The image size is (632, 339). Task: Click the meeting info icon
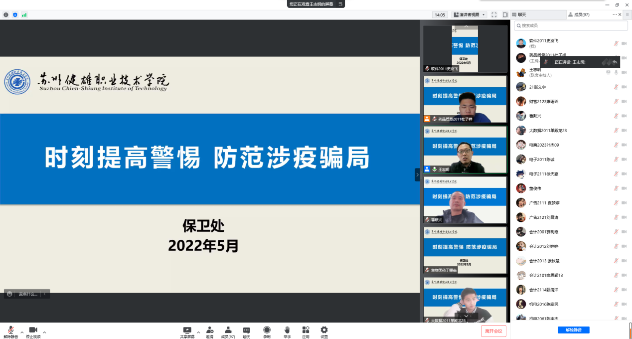6,15
